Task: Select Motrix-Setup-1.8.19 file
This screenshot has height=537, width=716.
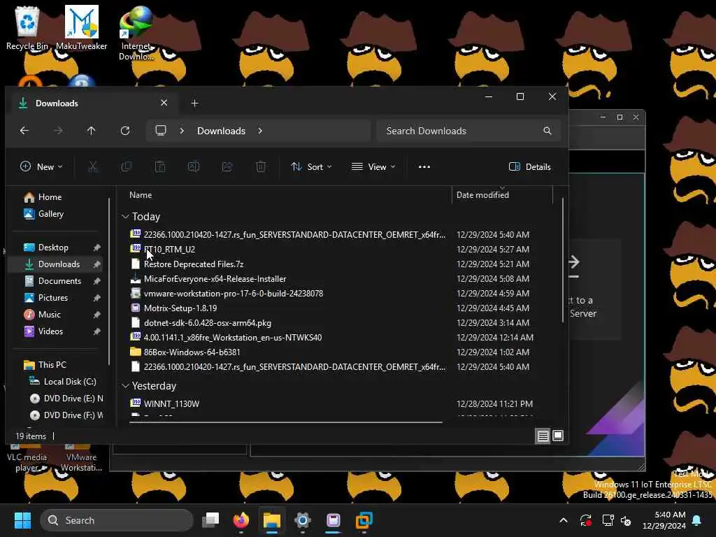Action: click(x=180, y=308)
